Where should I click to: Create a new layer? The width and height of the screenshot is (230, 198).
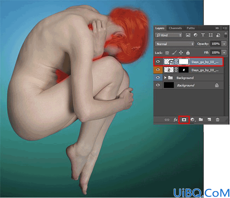click(x=209, y=120)
